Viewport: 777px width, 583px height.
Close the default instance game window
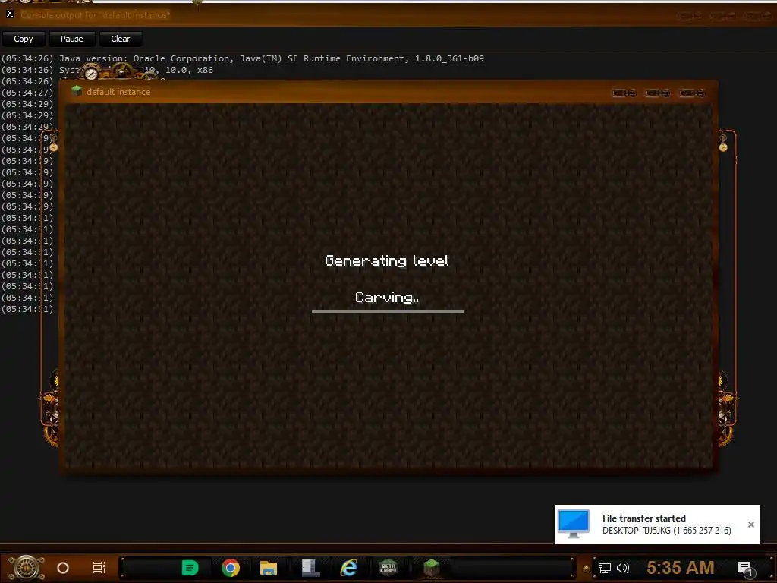tap(692, 93)
